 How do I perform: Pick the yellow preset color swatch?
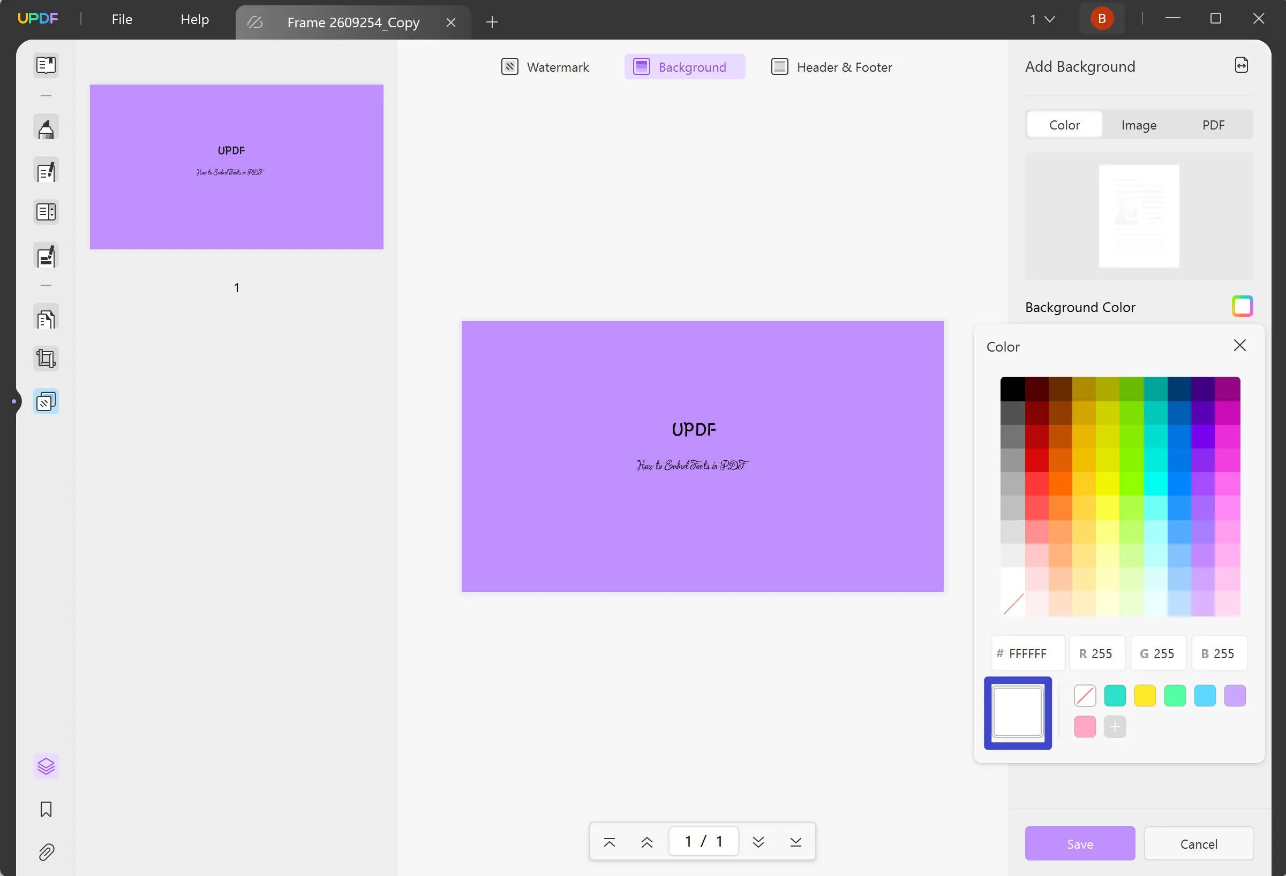[1146, 695]
